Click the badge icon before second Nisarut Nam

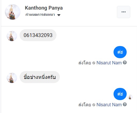coord(94,105)
